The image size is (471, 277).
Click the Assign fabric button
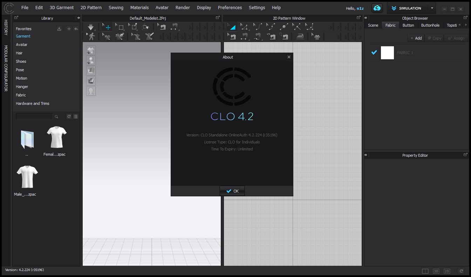click(456, 38)
